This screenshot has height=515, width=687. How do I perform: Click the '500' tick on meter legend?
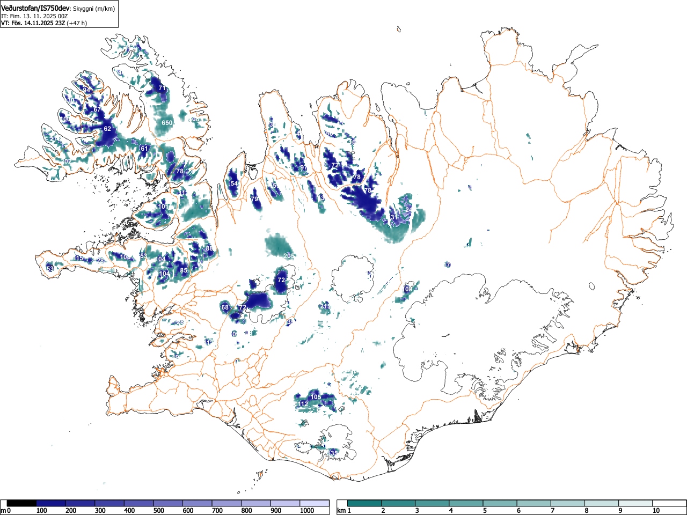pos(158,511)
